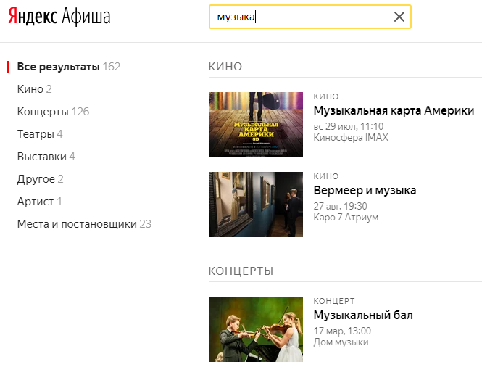Filter results by 'Кино'

(29, 89)
